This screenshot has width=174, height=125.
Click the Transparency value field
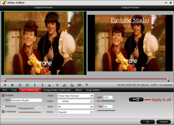39,108
